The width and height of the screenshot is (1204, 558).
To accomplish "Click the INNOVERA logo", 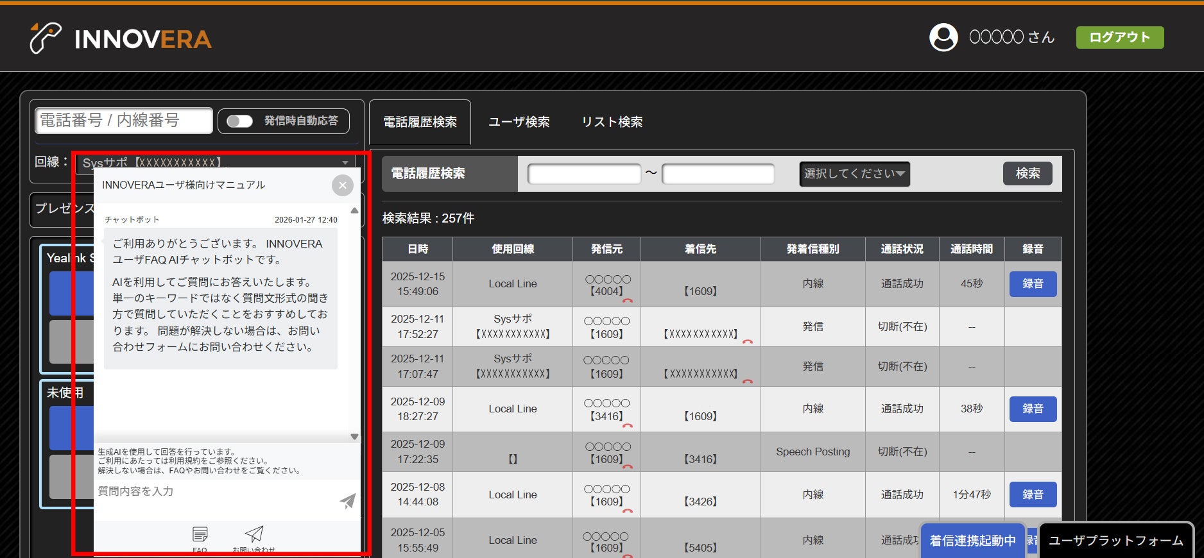I will [121, 38].
